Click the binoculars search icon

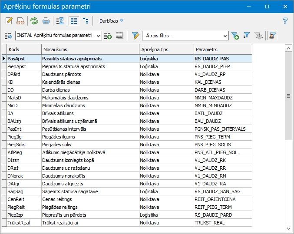[20, 21]
